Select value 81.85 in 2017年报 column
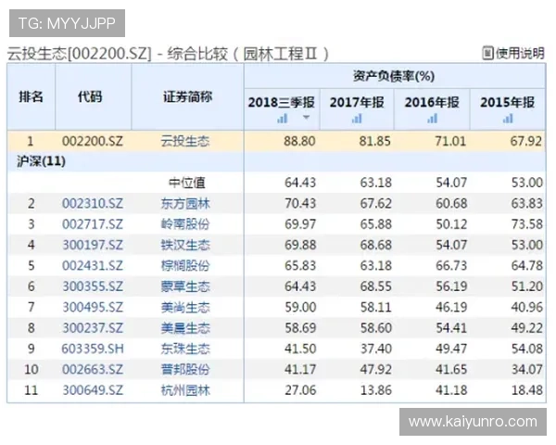 click(374, 141)
